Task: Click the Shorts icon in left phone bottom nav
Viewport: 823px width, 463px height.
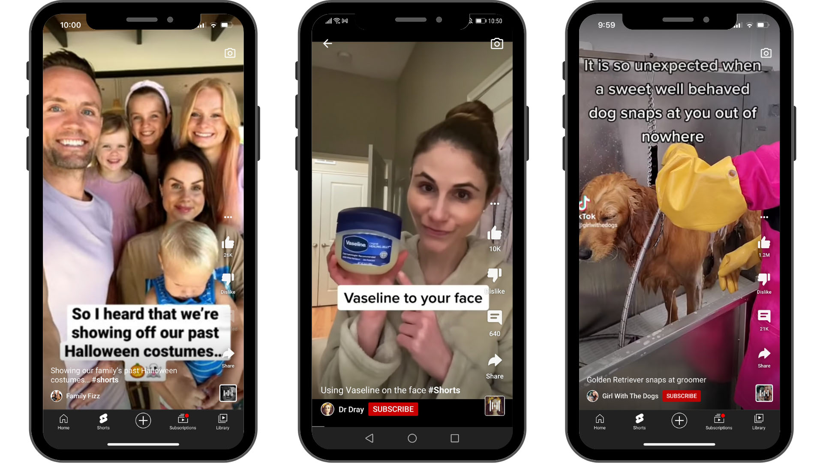Action: (102, 421)
